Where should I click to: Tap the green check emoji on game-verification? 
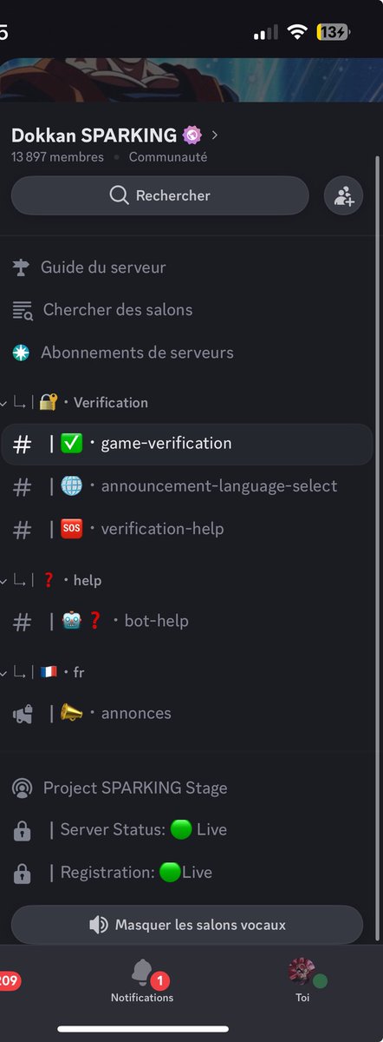tap(72, 444)
